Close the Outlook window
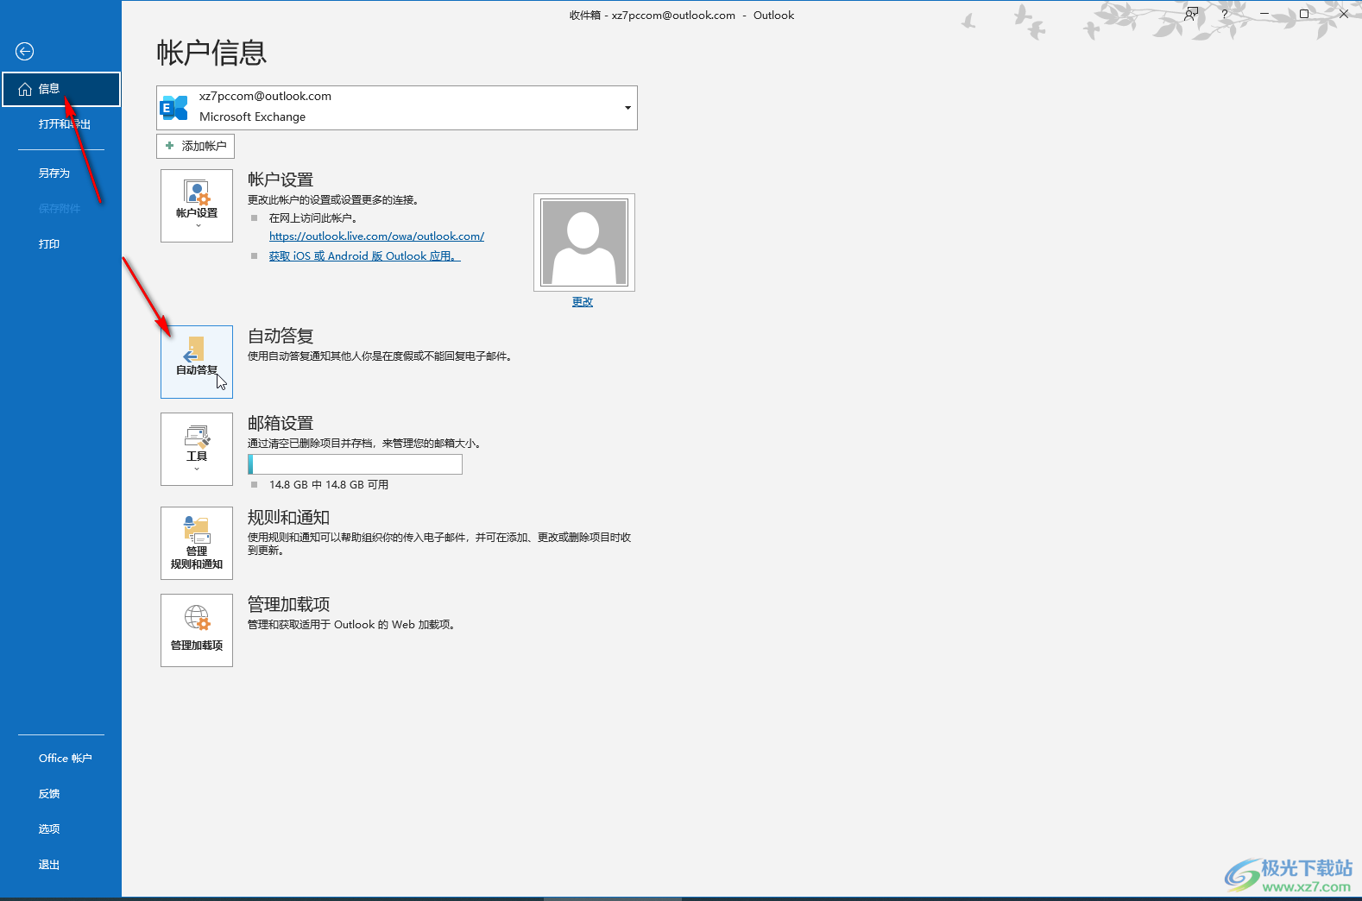This screenshot has height=901, width=1362. coord(1343,14)
